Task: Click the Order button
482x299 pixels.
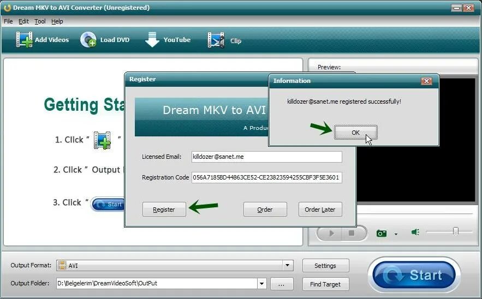Action: pos(265,210)
